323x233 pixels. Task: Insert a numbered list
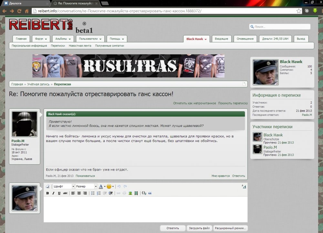point(99,193)
